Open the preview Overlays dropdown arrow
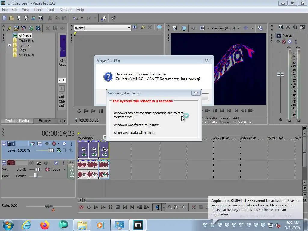The image size is (308, 231). click(x=252, y=28)
